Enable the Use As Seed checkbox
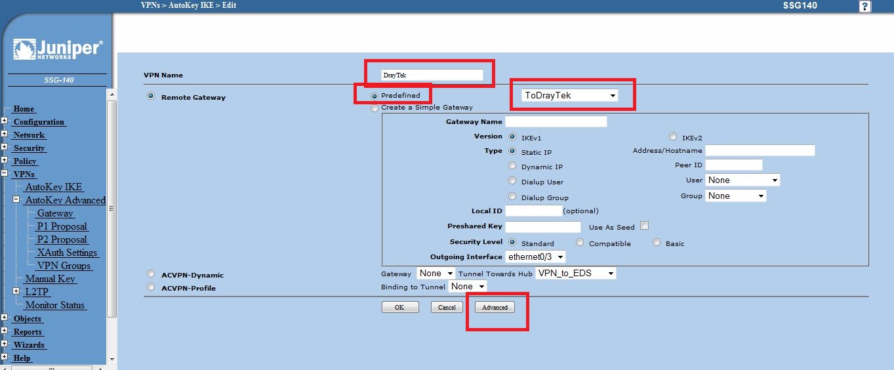This screenshot has height=370, width=894. (644, 226)
